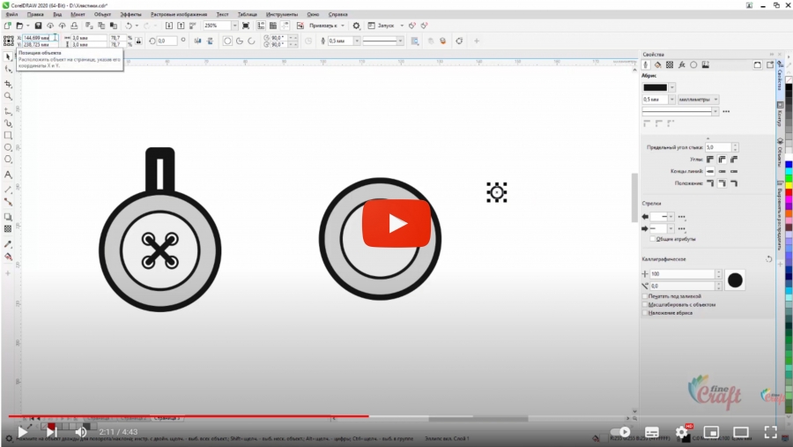Toggle YouTube autoplay switch
Viewport: 793px width, 447px height.
(x=620, y=432)
